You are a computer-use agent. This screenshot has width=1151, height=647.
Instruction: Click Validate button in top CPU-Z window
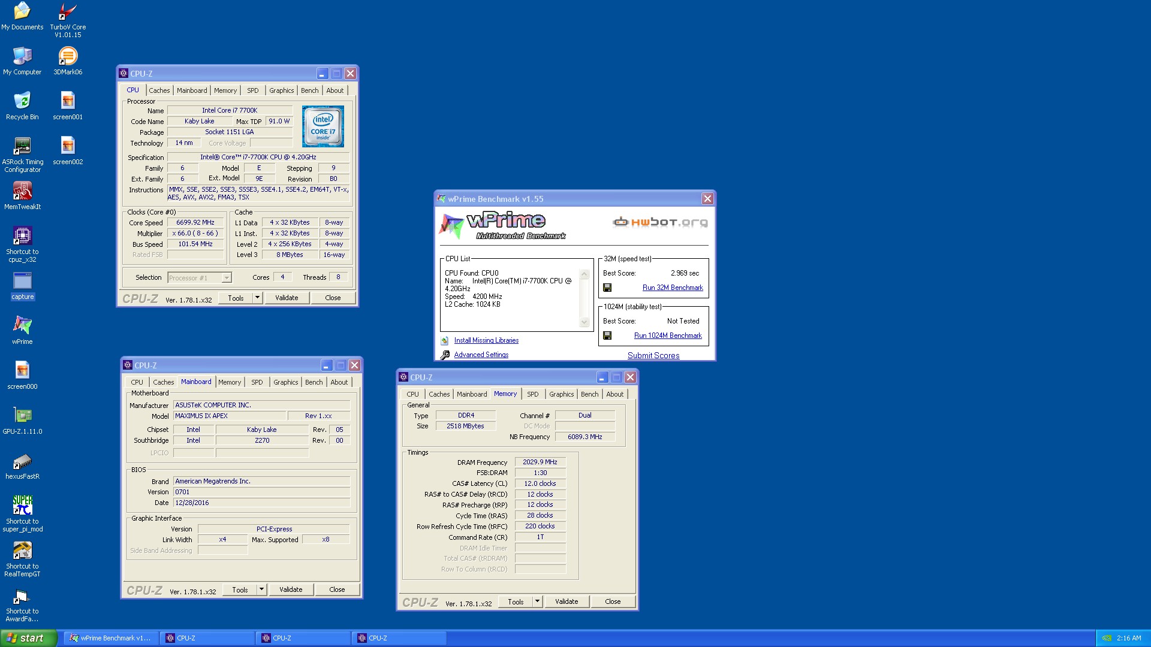(287, 298)
